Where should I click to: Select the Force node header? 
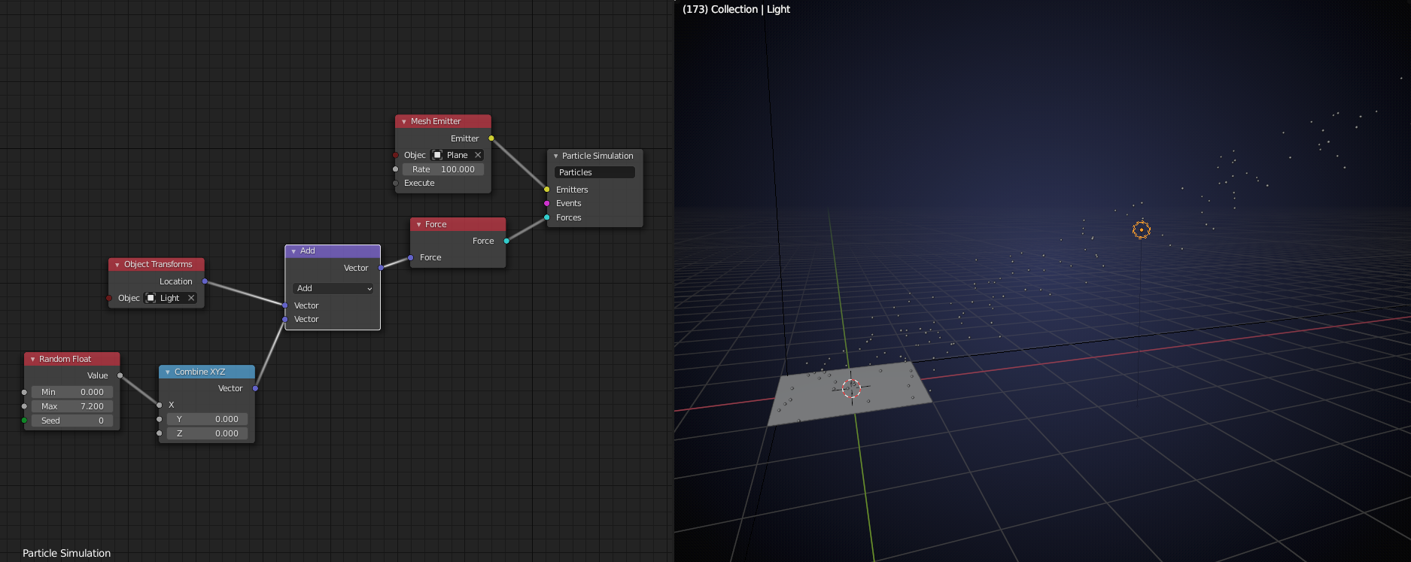tap(458, 224)
